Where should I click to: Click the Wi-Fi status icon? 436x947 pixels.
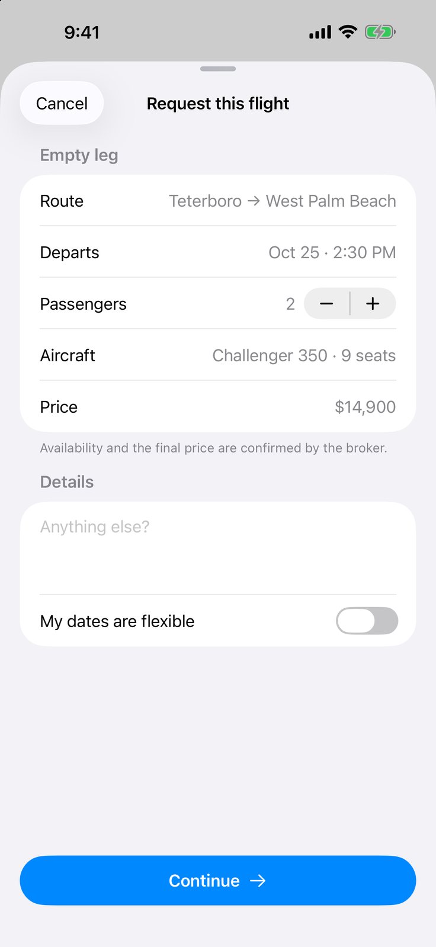click(348, 32)
